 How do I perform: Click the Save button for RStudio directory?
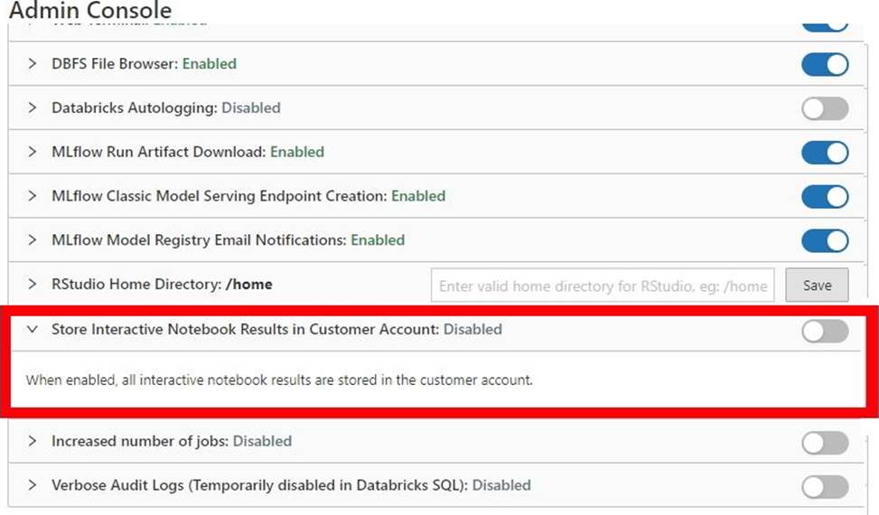tap(817, 286)
